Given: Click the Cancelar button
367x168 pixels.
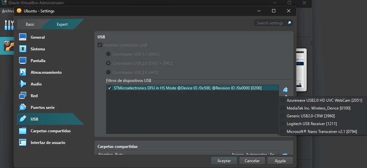Looking at the screenshot, I should tap(252, 161).
